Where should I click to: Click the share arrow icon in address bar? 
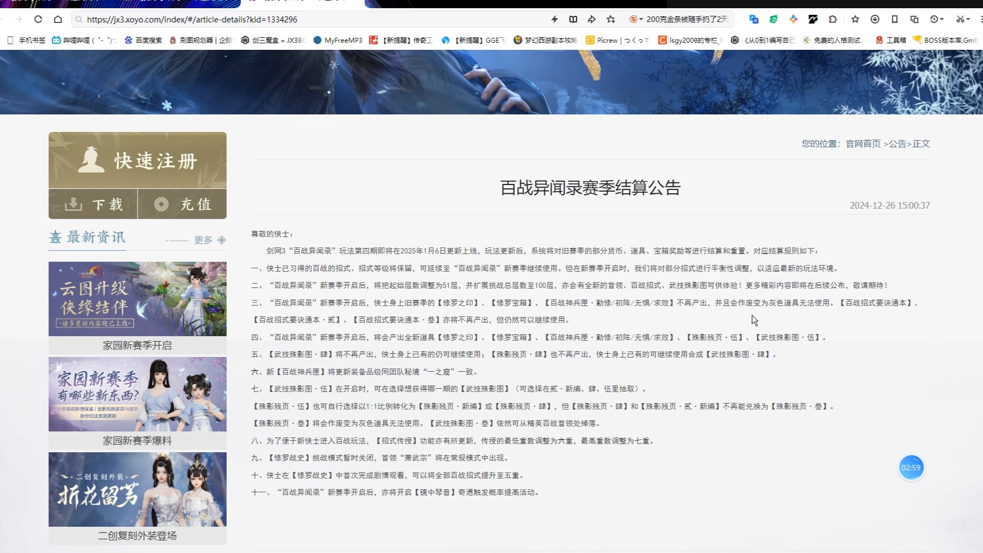pyautogui.click(x=591, y=19)
